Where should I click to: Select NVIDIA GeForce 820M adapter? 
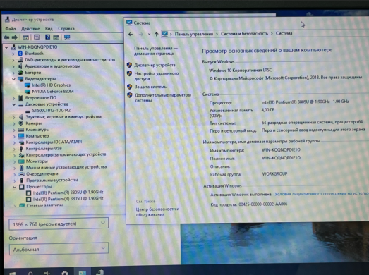pyautogui.click(x=53, y=91)
